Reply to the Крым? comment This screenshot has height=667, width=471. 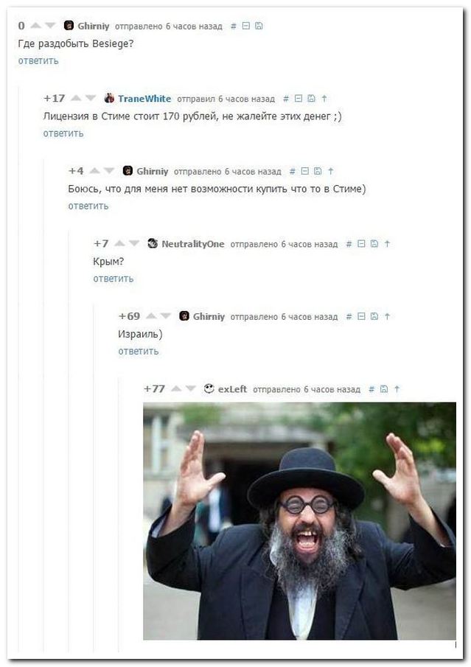(114, 279)
